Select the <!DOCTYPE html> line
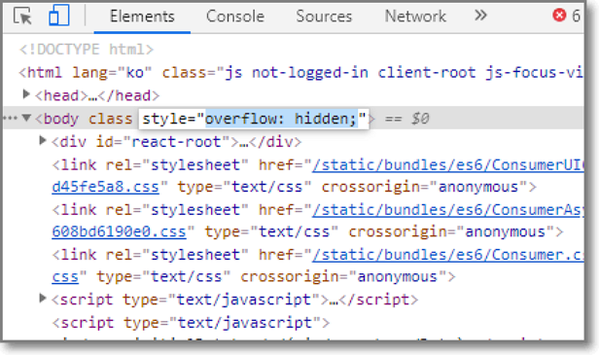 (87, 50)
